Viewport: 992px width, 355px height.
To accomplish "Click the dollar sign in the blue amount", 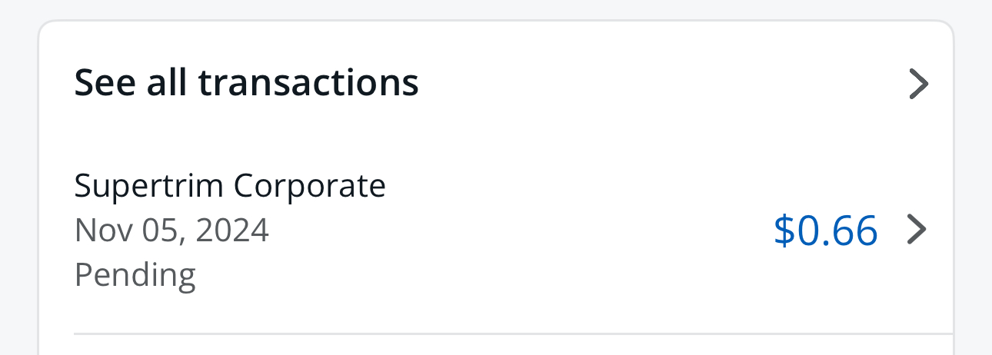I will (784, 231).
